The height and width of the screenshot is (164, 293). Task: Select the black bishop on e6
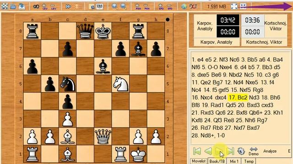pos(103,67)
